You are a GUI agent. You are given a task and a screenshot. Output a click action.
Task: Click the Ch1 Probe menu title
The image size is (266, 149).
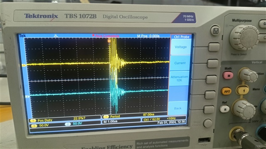(181, 37)
